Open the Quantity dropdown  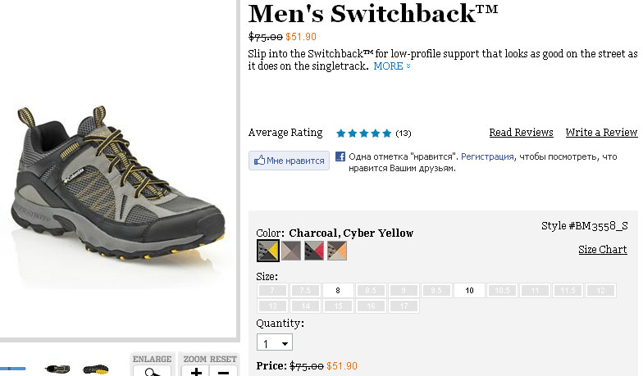[x=275, y=343]
